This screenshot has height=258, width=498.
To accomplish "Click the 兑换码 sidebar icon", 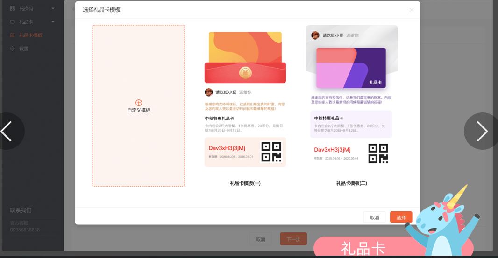I will click(13, 8).
